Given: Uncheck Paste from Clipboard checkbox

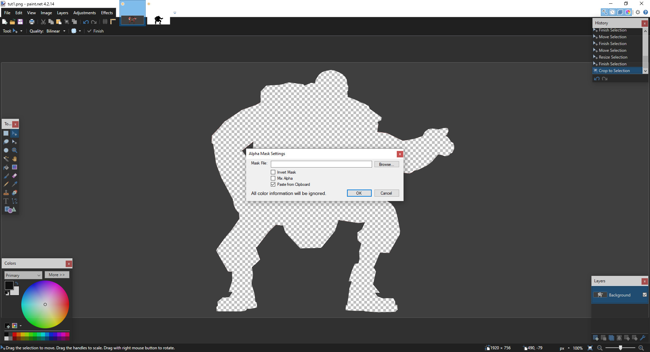Looking at the screenshot, I should pos(273,184).
